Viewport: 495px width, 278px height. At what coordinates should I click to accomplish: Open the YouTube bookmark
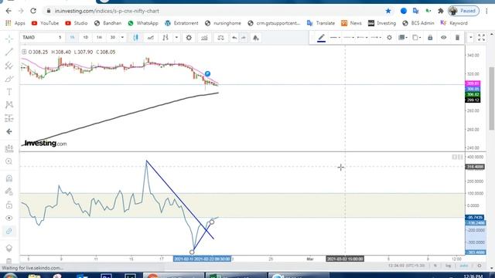45,23
